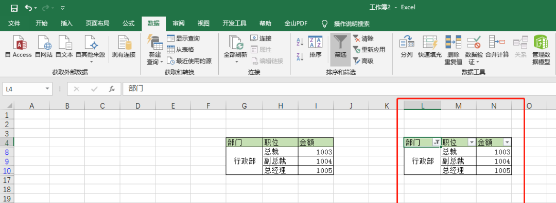Click the 连接 button in the ribbon

(x=261, y=38)
